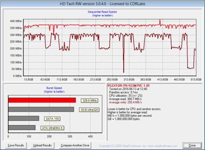
Task: Click the Save Results button
Action: tap(16, 145)
